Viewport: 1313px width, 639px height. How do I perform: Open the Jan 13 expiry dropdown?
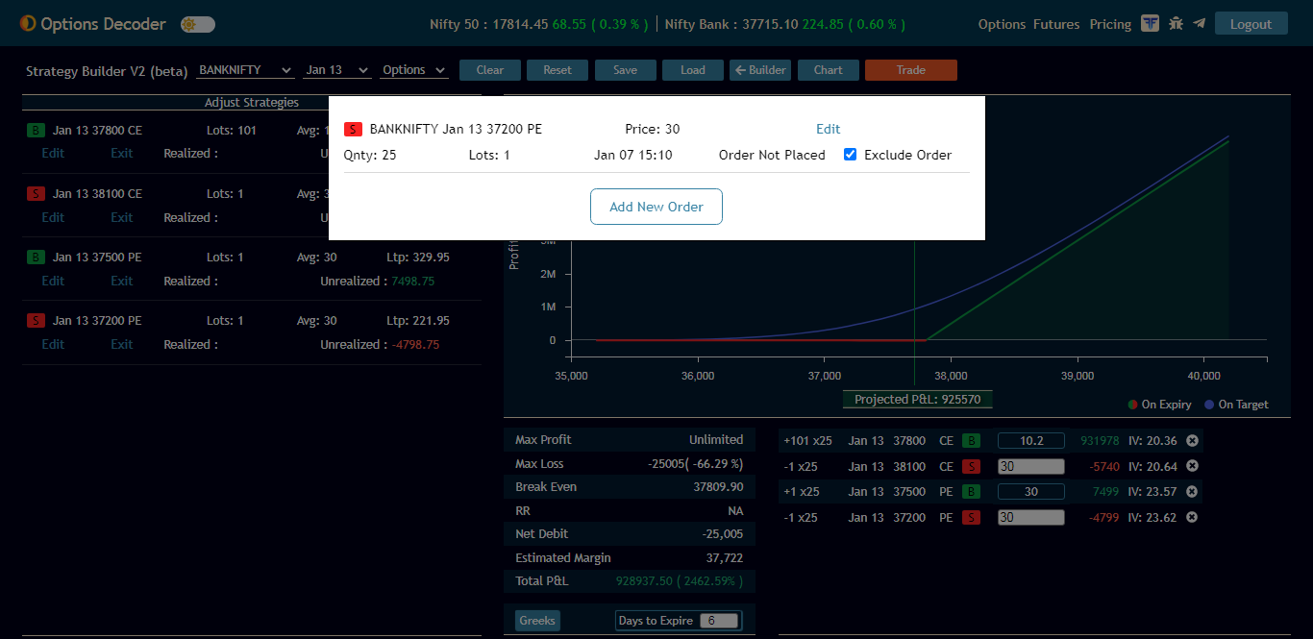coord(336,70)
